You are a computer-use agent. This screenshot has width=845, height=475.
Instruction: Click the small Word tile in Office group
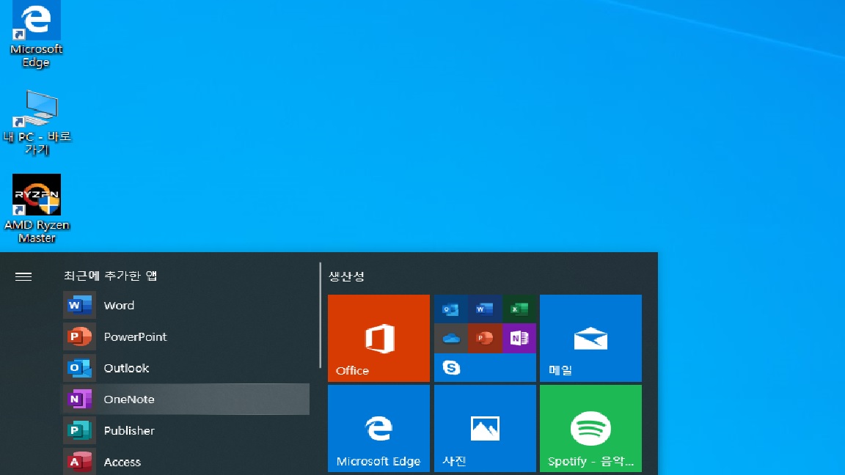pos(484,309)
